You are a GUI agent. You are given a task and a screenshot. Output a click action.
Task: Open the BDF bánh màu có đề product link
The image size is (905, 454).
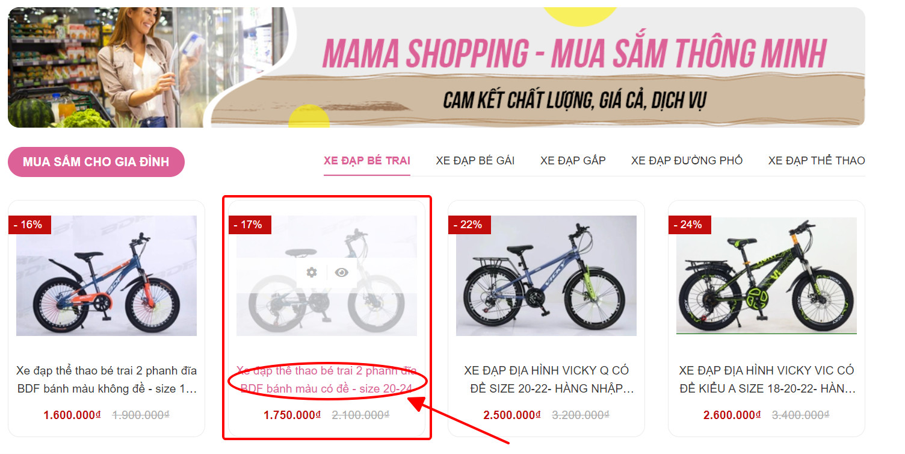pos(327,379)
